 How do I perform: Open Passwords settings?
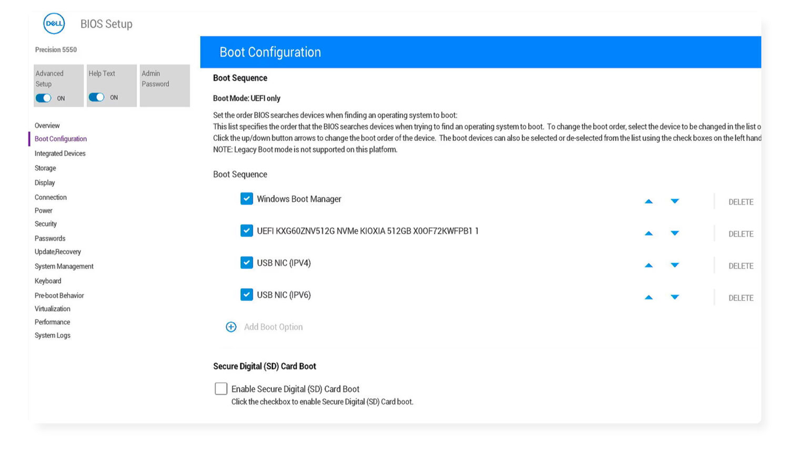coord(50,239)
